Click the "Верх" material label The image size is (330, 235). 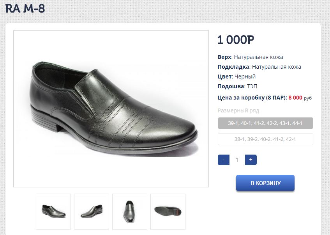225,57
